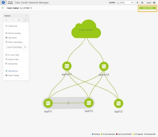Open the admin settings gear
The height and width of the screenshot is (137, 158).
click(154, 3)
